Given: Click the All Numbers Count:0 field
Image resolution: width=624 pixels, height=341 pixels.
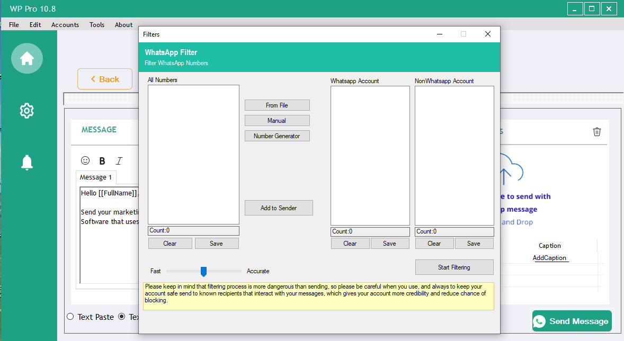Looking at the screenshot, I should click(x=193, y=231).
